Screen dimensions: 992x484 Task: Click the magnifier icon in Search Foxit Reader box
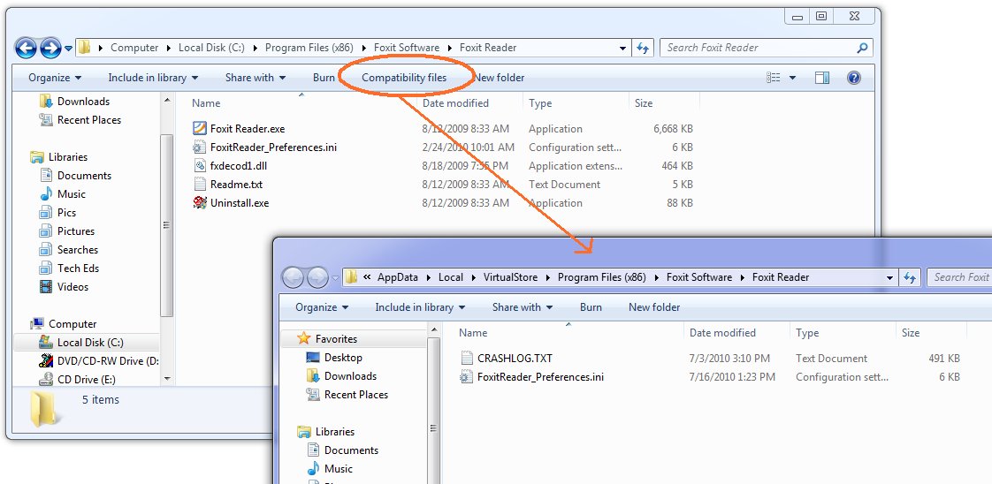pyautogui.click(x=862, y=48)
